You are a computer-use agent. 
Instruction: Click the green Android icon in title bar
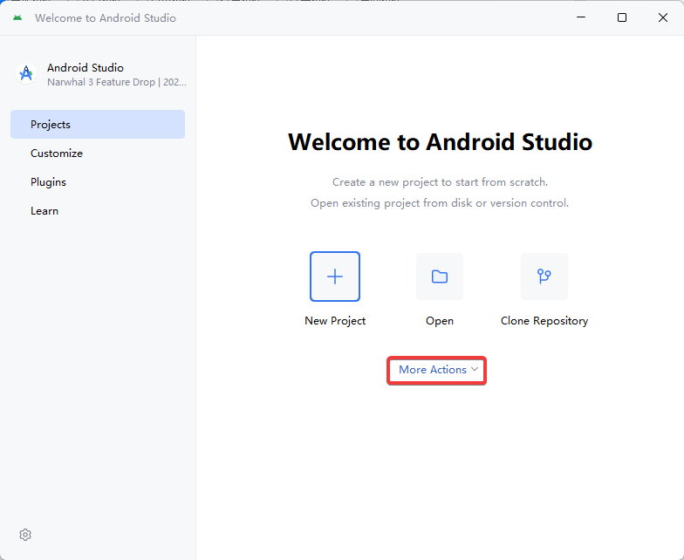17,17
